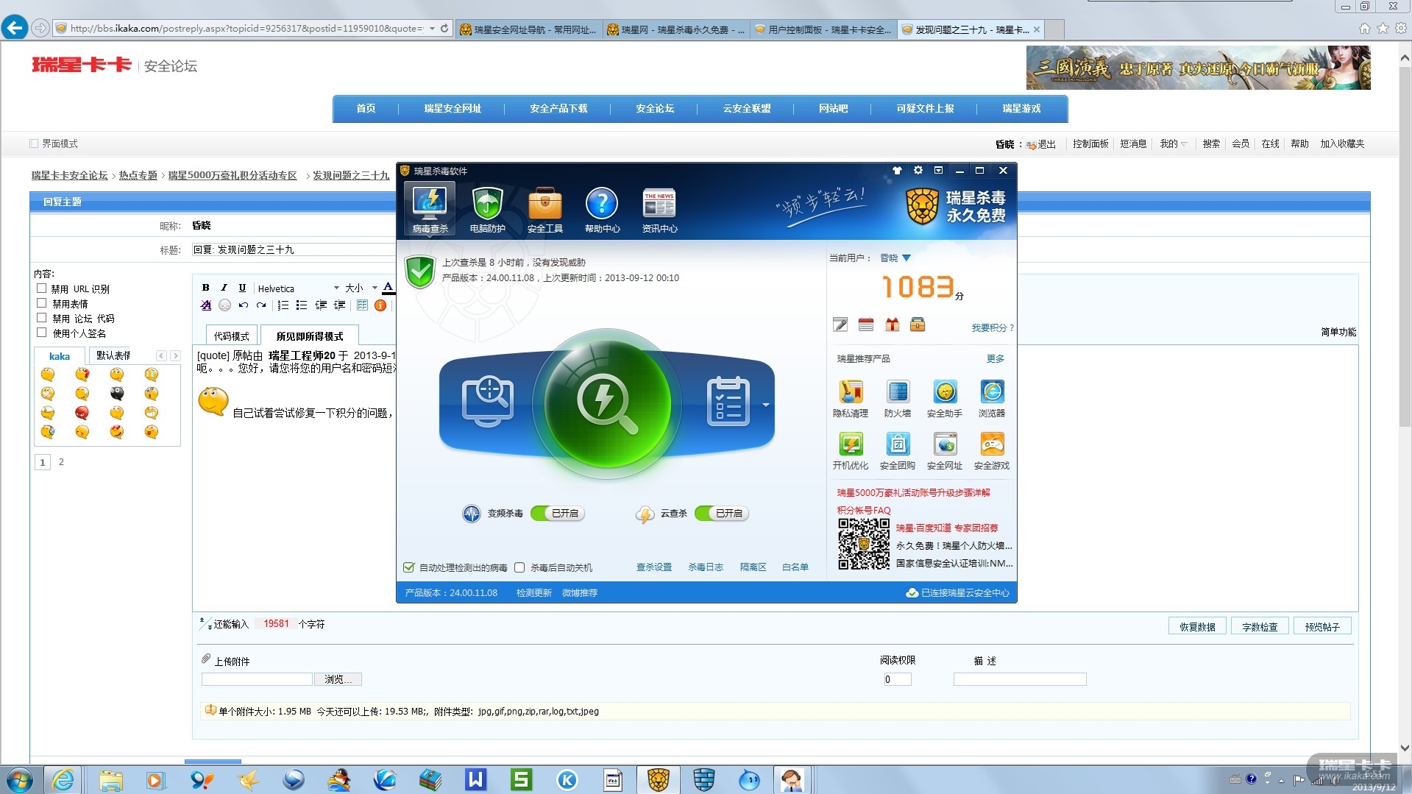
Task: Open the browser address bar dropdown
Action: 432,29
